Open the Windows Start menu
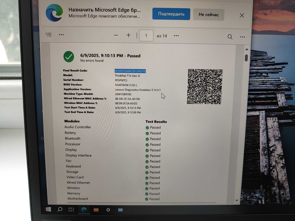 48,209
